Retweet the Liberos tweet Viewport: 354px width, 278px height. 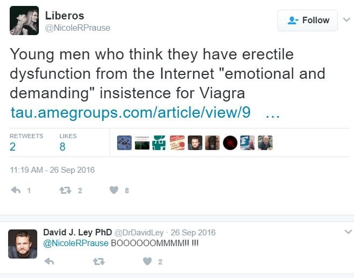[65, 191]
